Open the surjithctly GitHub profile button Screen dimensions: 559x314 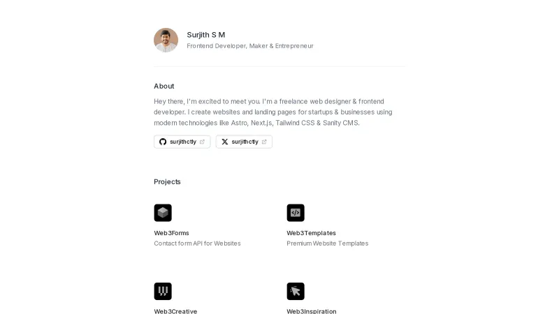(182, 142)
